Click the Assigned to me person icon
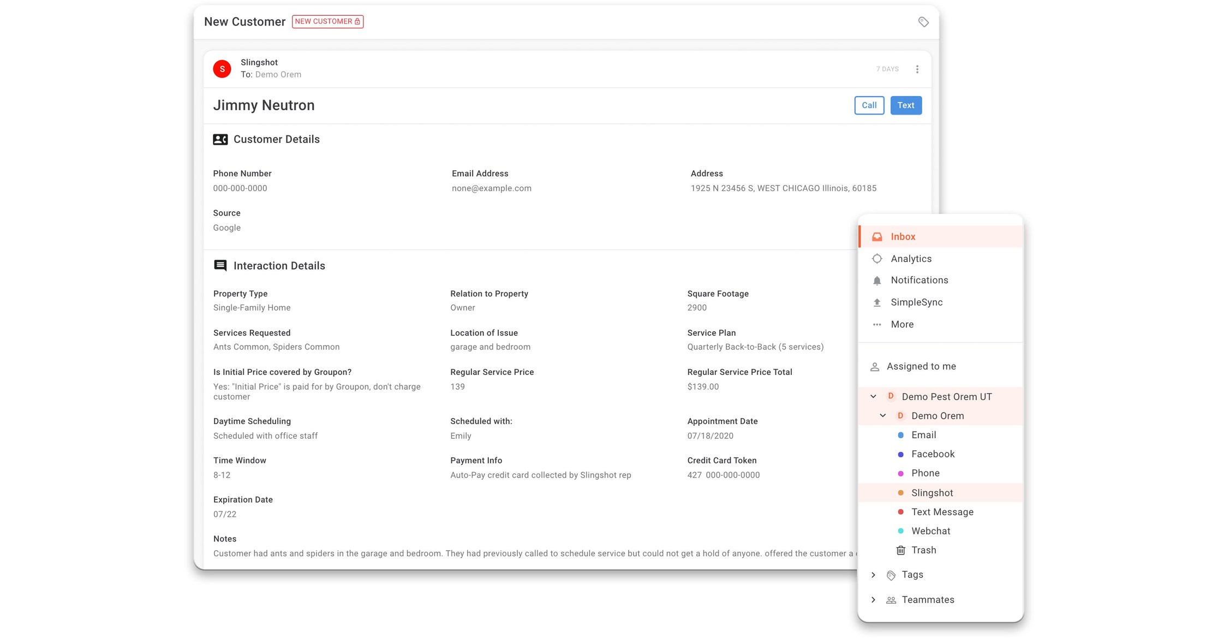The image size is (1218, 638). coord(875,366)
